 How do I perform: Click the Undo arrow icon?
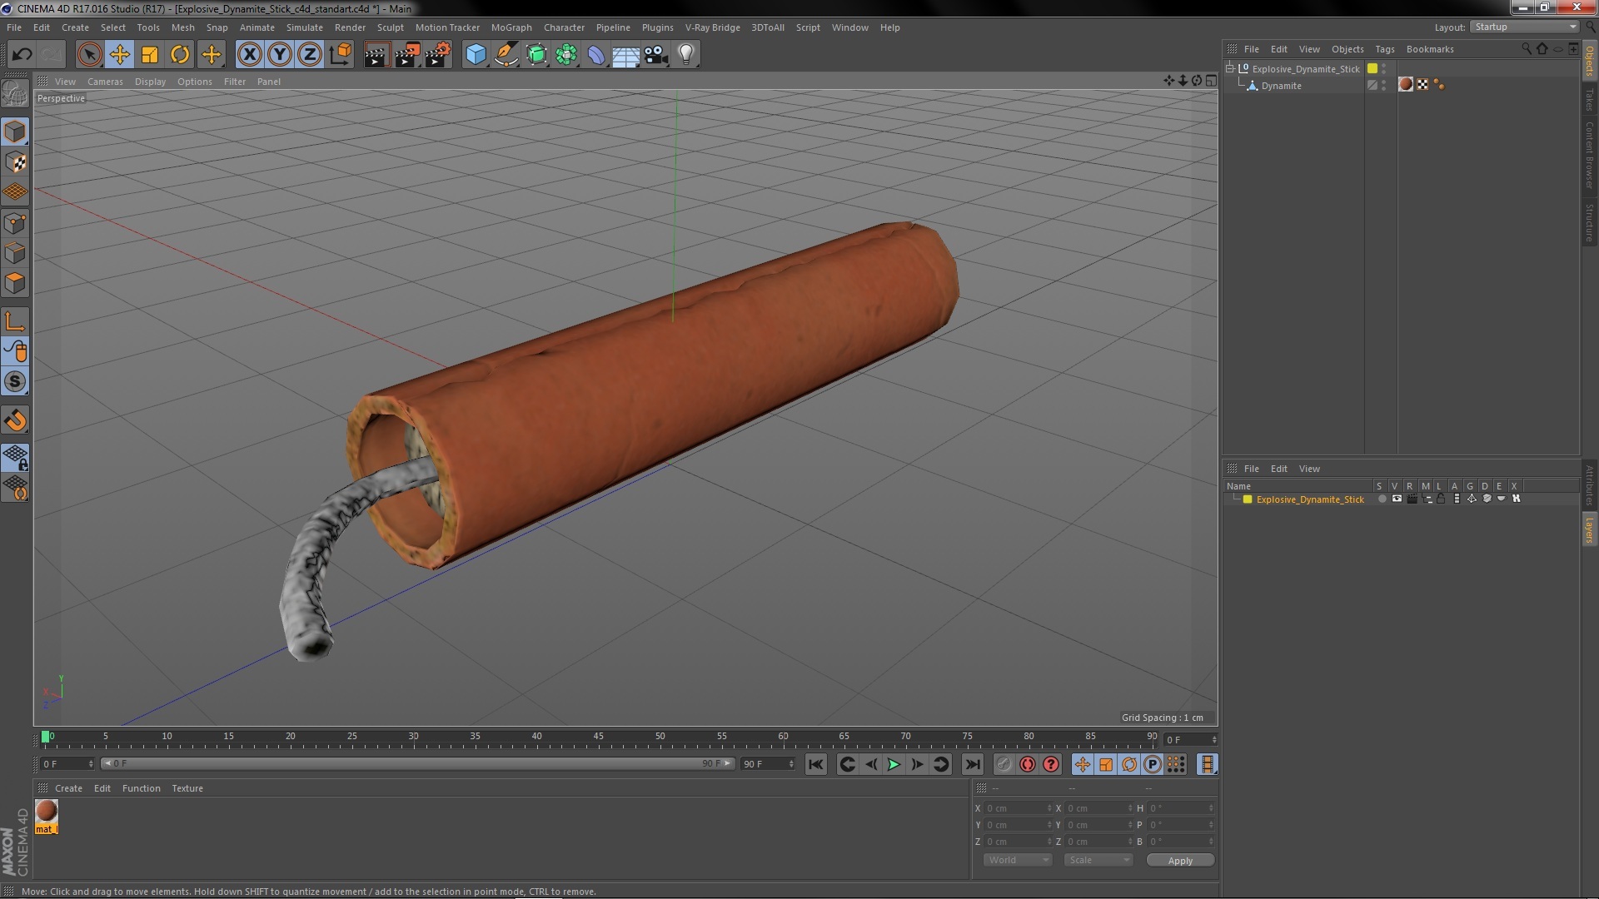(22, 55)
